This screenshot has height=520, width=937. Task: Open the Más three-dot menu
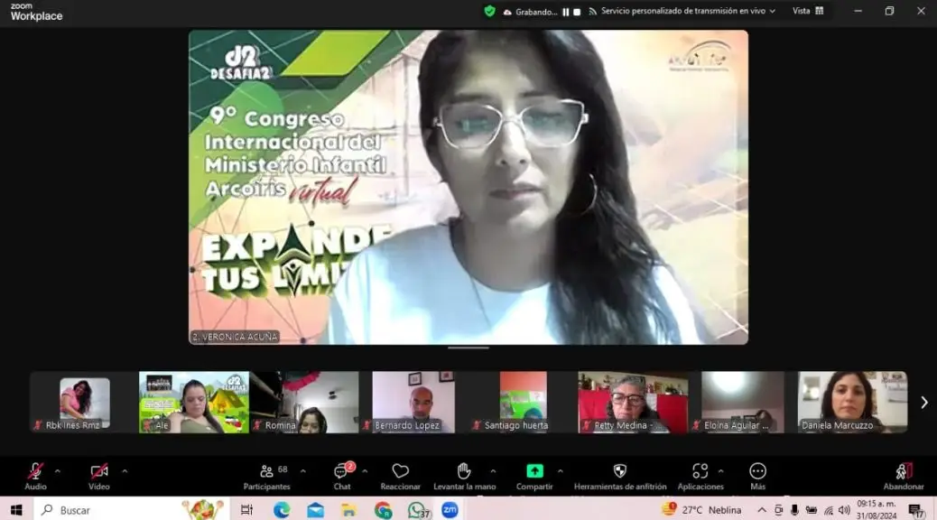(757, 477)
